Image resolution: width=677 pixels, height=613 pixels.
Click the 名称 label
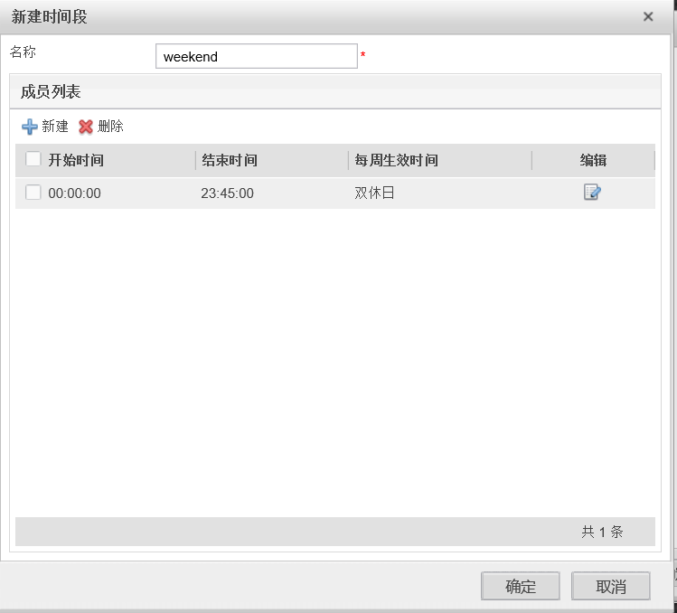coord(23,52)
